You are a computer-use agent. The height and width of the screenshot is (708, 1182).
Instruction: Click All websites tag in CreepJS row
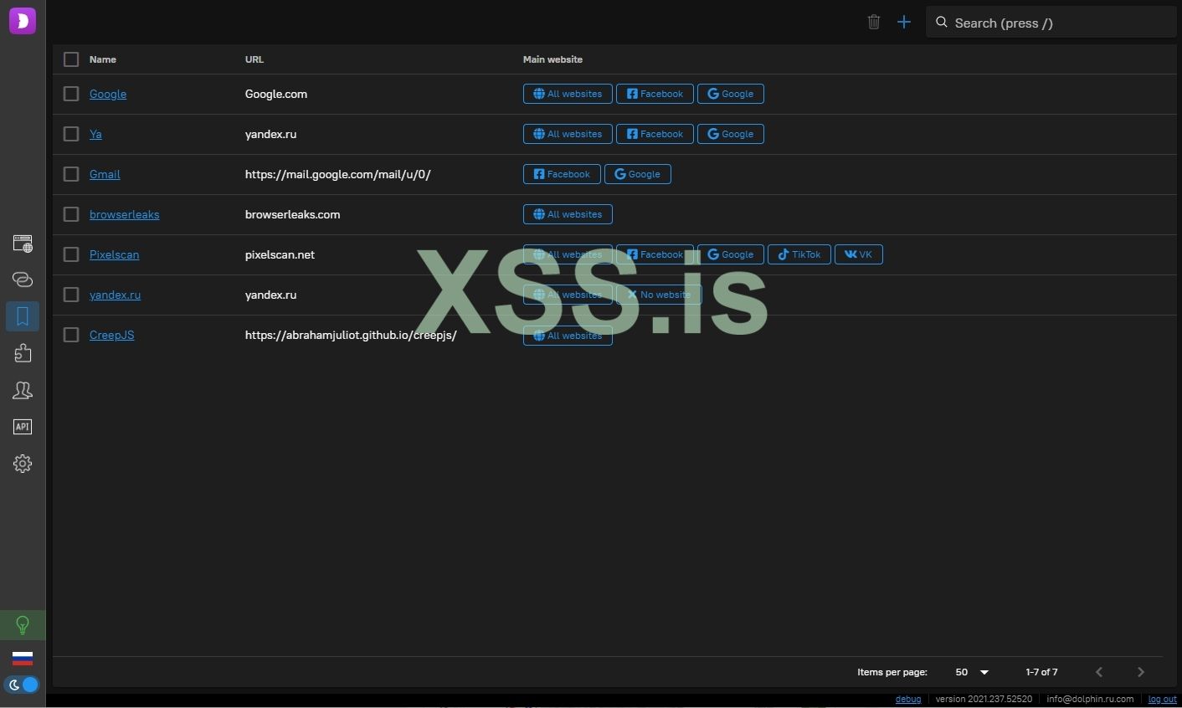click(x=568, y=336)
